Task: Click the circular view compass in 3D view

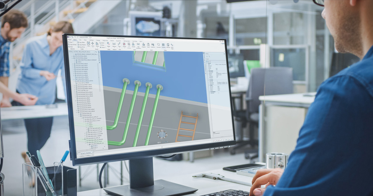Action: 162,135
